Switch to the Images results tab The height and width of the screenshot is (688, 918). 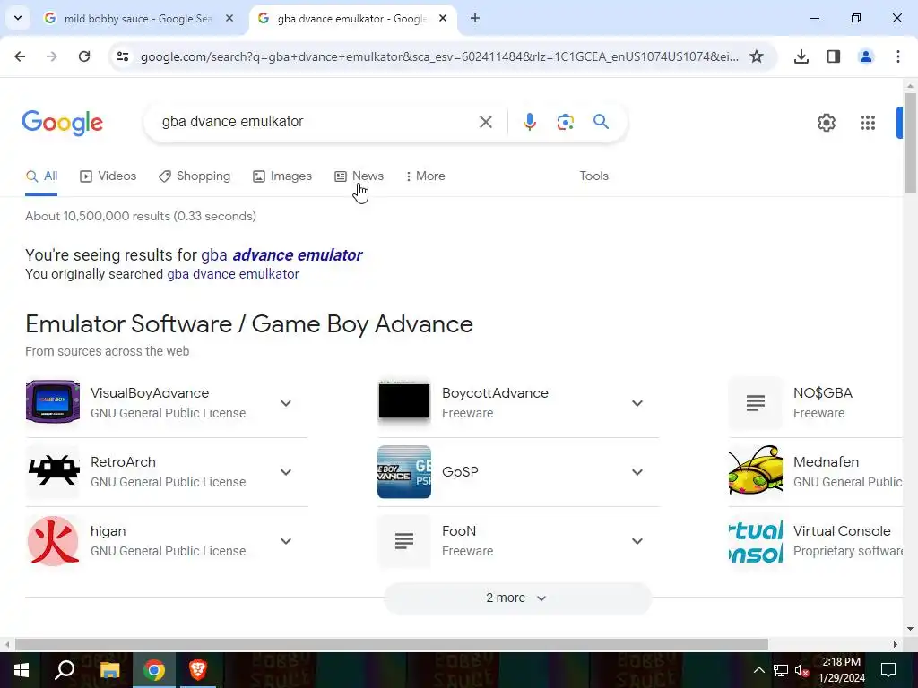click(282, 176)
